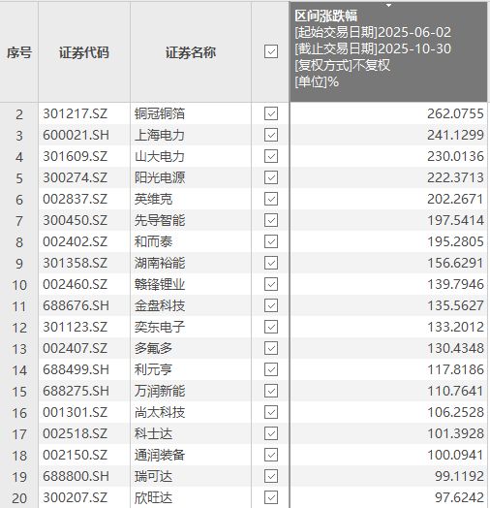Click the 区间涨跌幅 column header
The width and height of the screenshot is (490, 508).
pyautogui.click(x=388, y=51)
